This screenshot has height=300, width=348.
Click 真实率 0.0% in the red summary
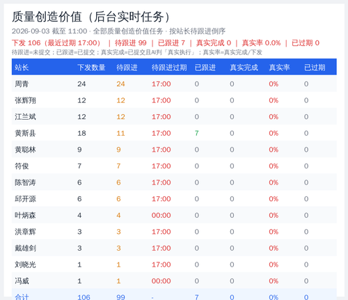261,43
